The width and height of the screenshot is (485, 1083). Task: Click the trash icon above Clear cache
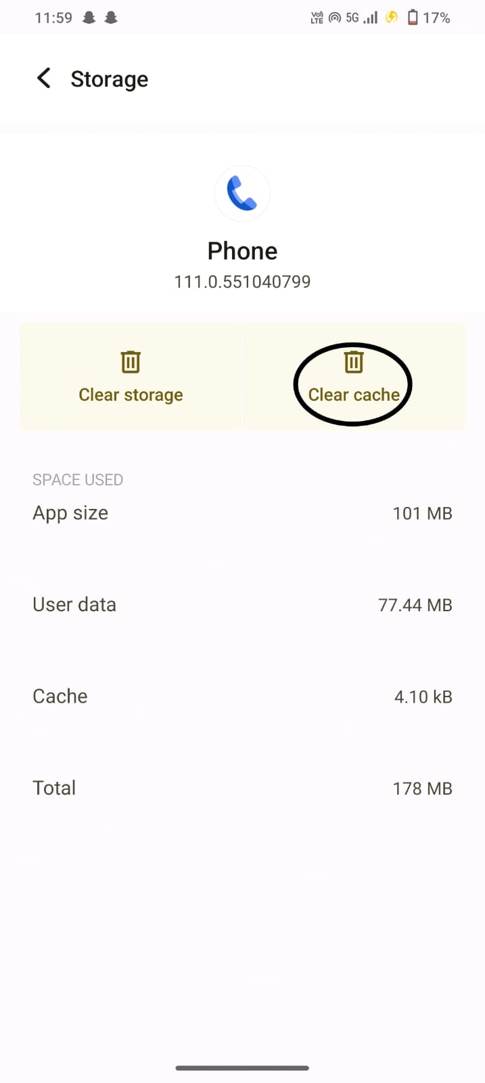[354, 362]
